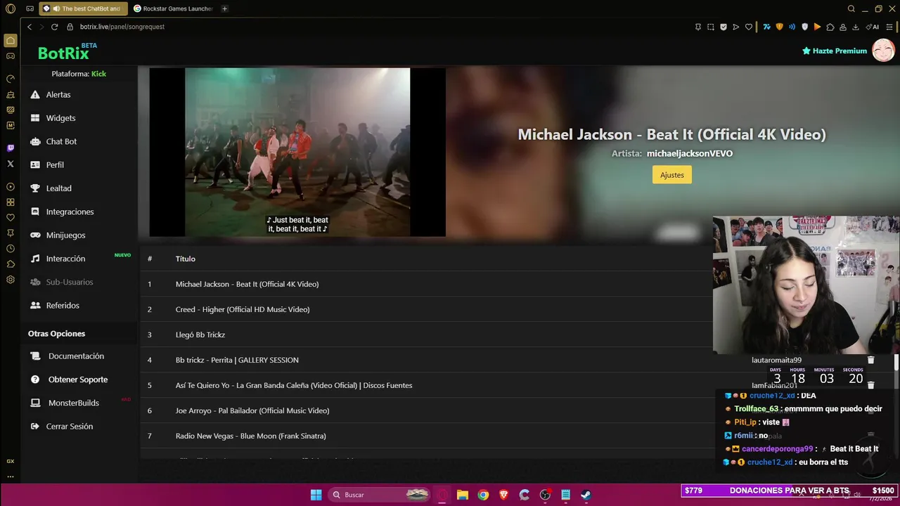Viewport: 900px width, 506px height.
Task: Click the site lock icon in address bar
Action: [70, 27]
